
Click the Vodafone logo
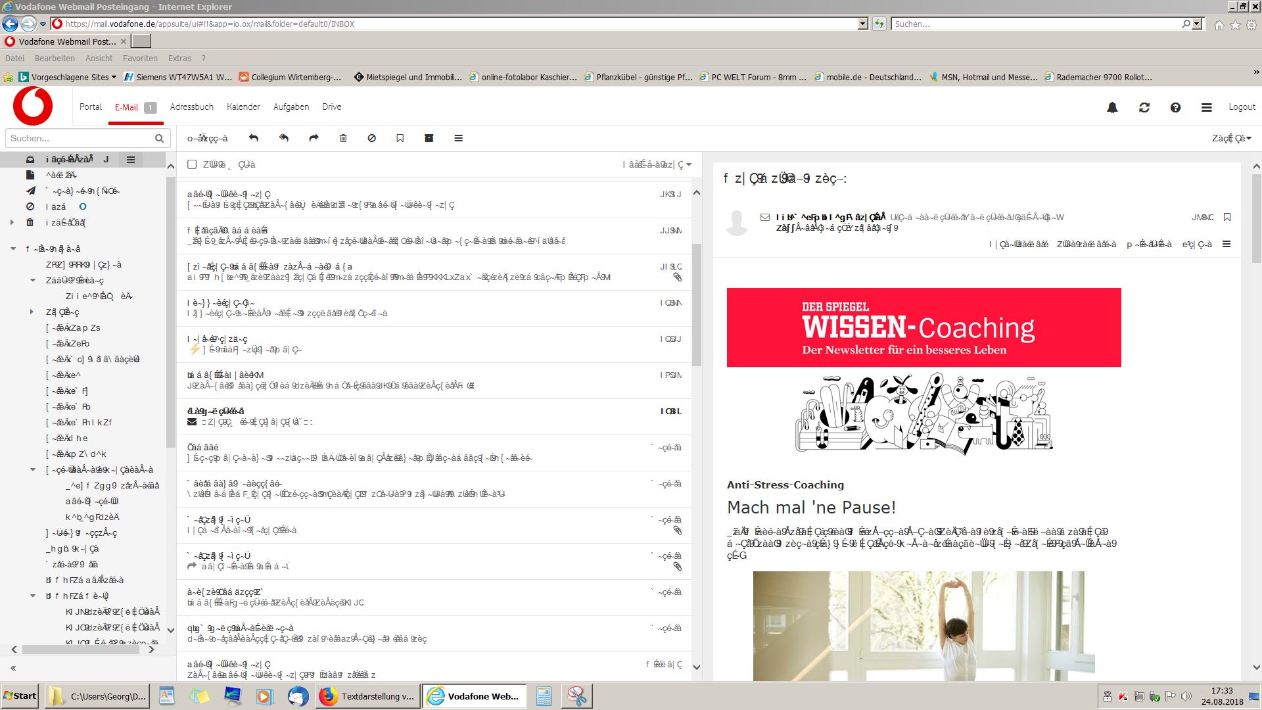click(x=33, y=106)
